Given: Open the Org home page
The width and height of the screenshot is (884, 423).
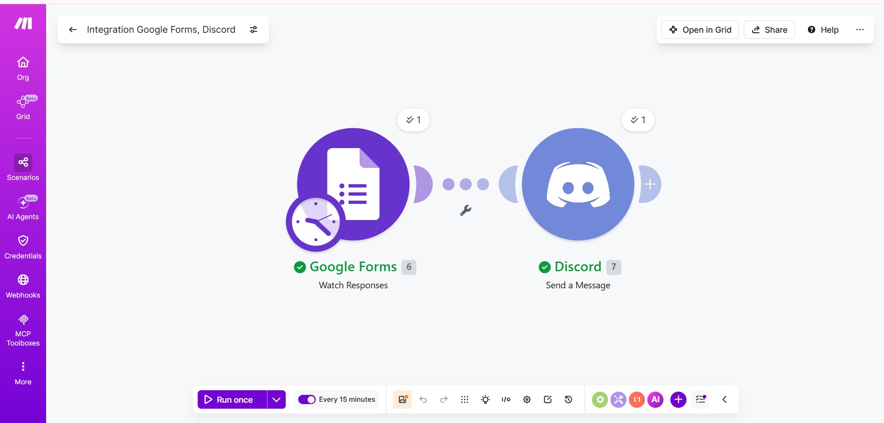Looking at the screenshot, I should [23, 68].
